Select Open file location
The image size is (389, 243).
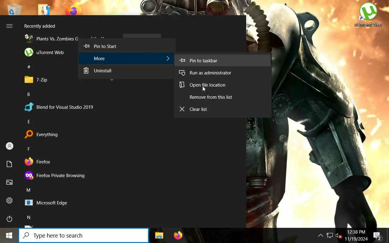[x=222, y=85]
